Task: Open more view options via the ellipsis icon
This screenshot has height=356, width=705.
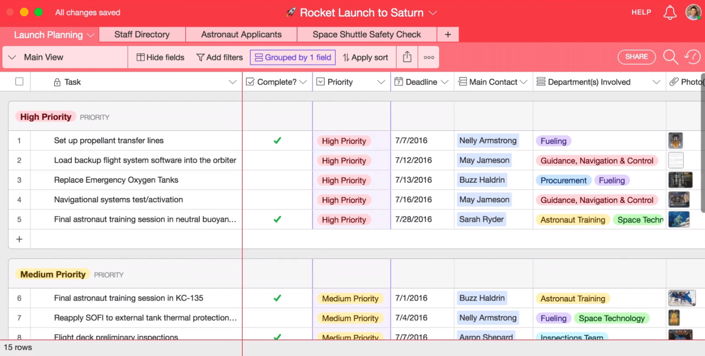Action: [x=429, y=57]
